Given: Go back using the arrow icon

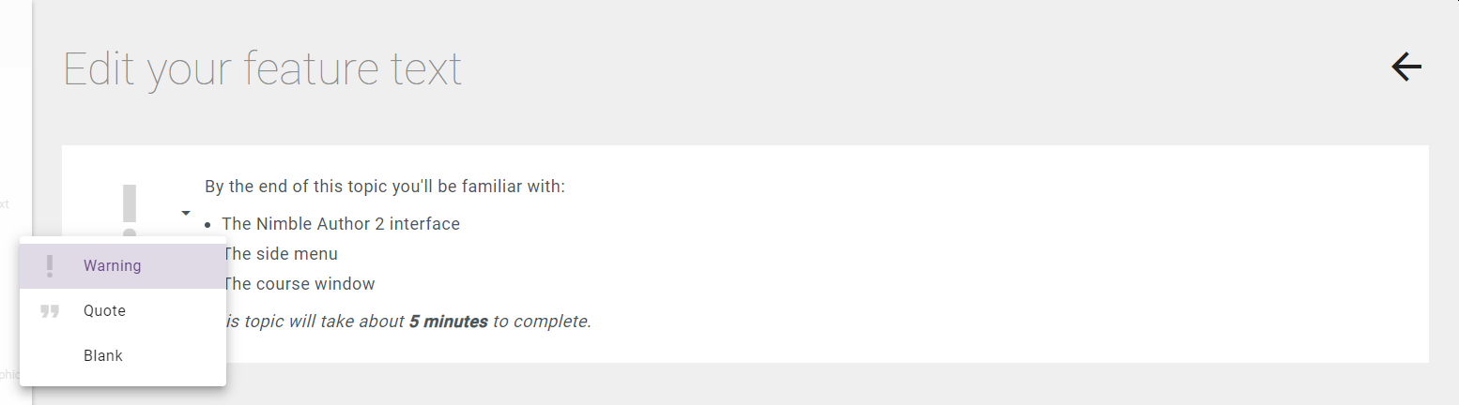Looking at the screenshot, I should point(1406,67).
